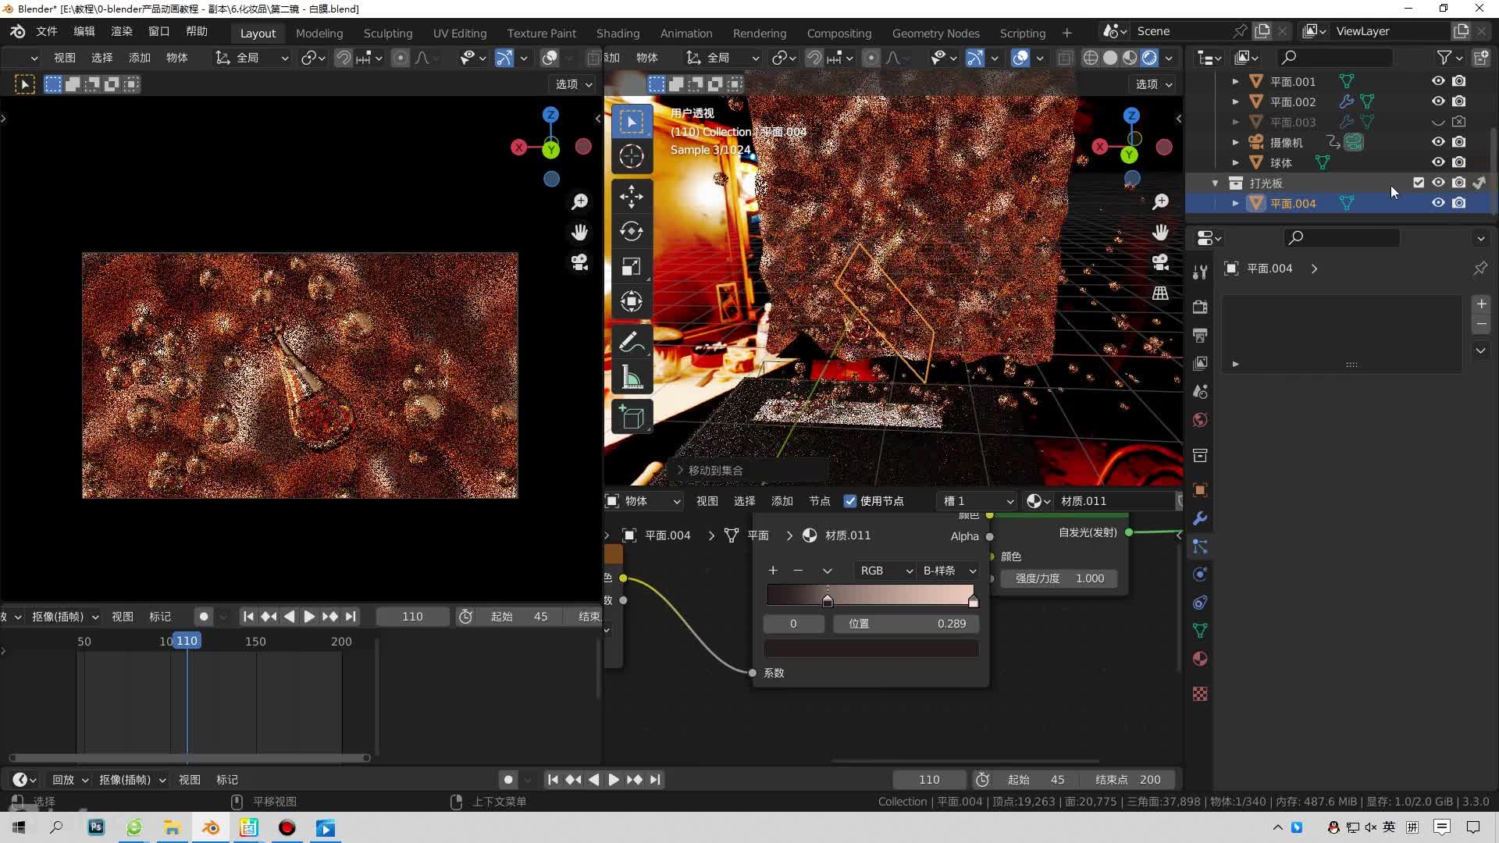The width and height of the screenshot is (1499, 843).
Task: Click the 移动到集合 button in menu
Action: tap(714, 469)
